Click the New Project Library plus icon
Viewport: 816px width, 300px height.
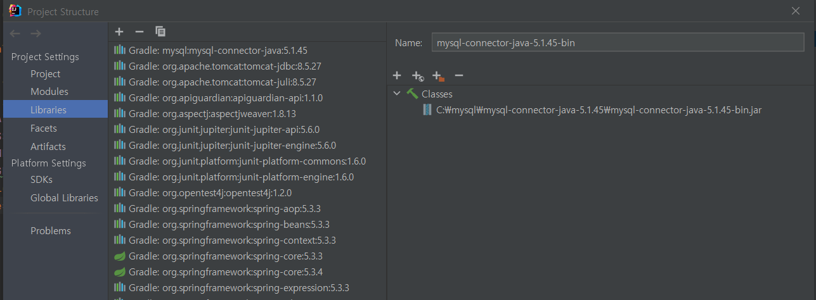pos(119,32)
